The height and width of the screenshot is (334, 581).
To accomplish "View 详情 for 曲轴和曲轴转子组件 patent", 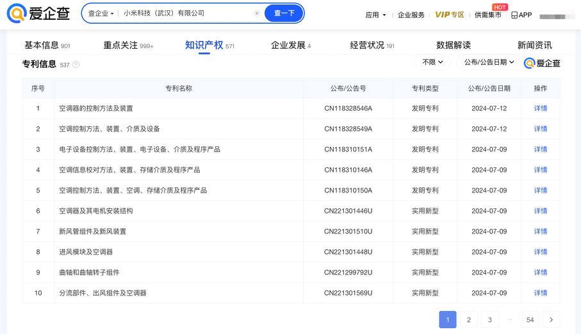I will pos(541,272).
